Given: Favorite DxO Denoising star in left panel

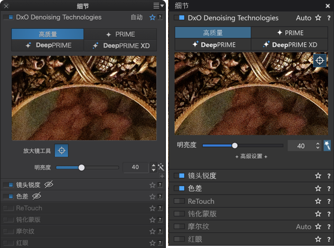Looking at the screenshot, I should click(x=153, y=18).
